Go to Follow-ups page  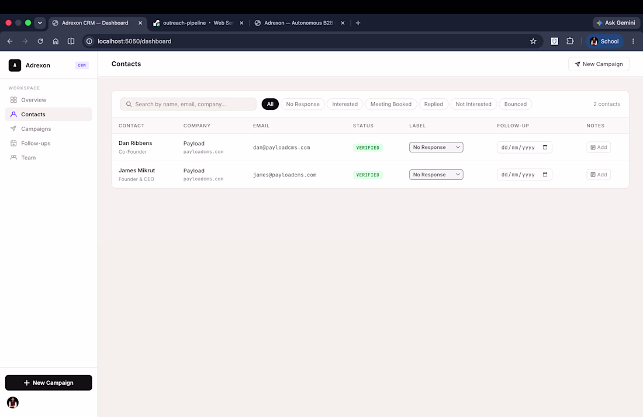[49, 143]
